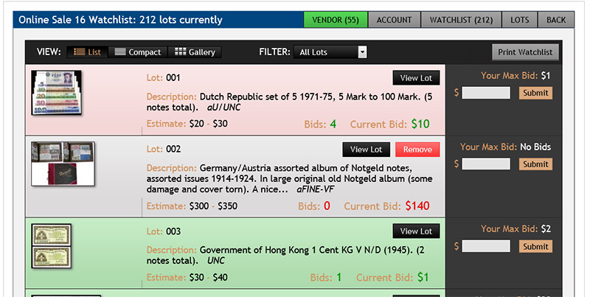View Lot 002 Notgeld album
This screenshot has height=297, width=590.
click(x=367, y=150)
